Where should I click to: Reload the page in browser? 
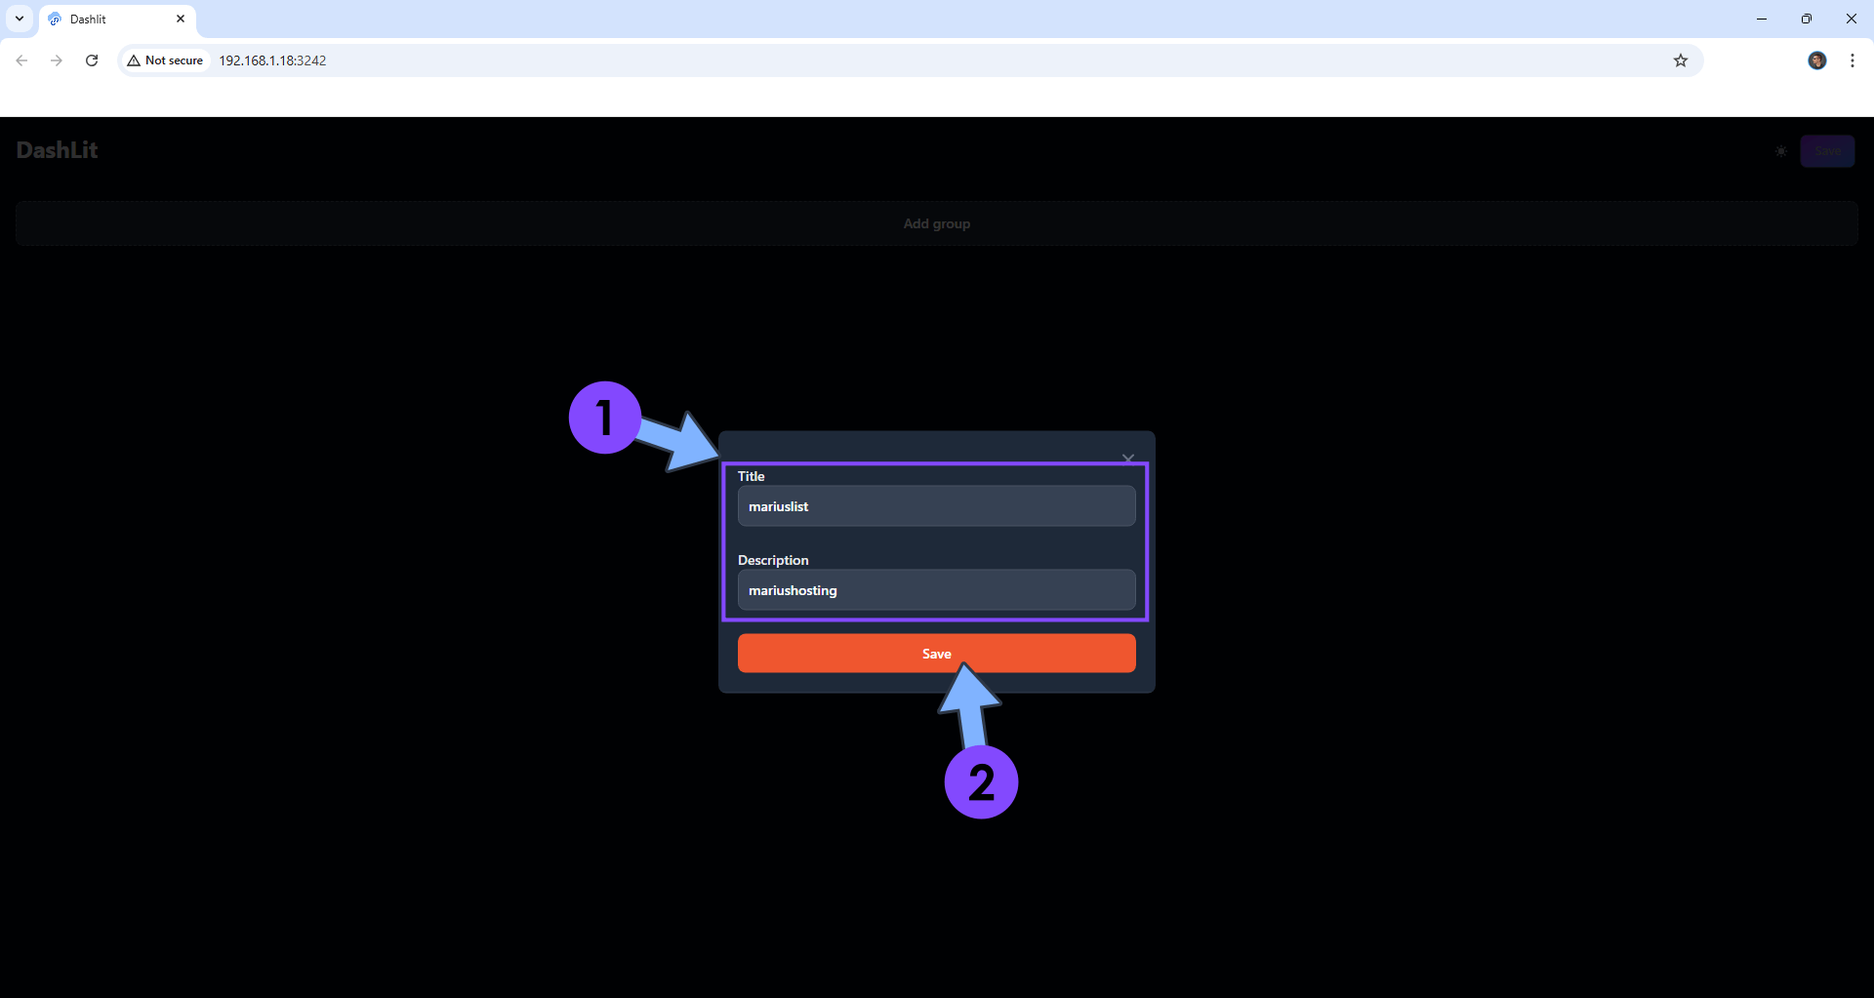click(92, 60)
